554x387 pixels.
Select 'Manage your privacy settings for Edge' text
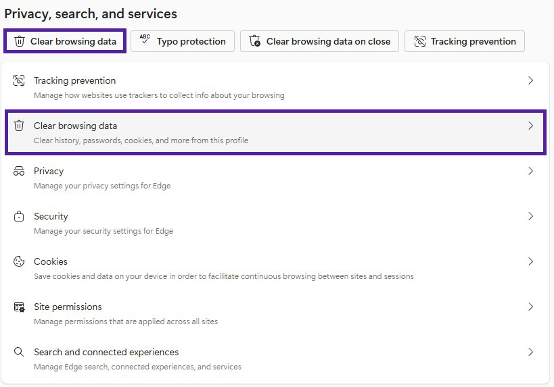click(x=102, y=186)
